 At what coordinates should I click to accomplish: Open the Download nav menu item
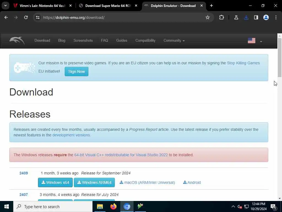[42, 41]
